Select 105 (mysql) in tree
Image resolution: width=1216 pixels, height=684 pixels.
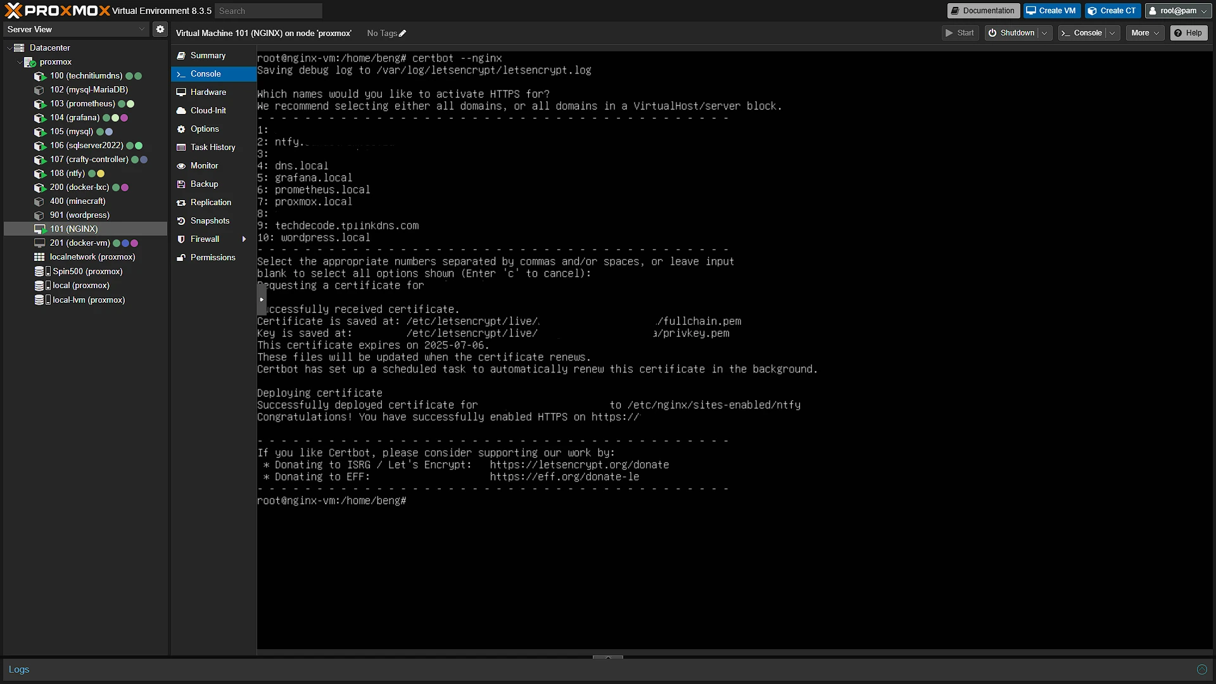[x=85, y=132]
